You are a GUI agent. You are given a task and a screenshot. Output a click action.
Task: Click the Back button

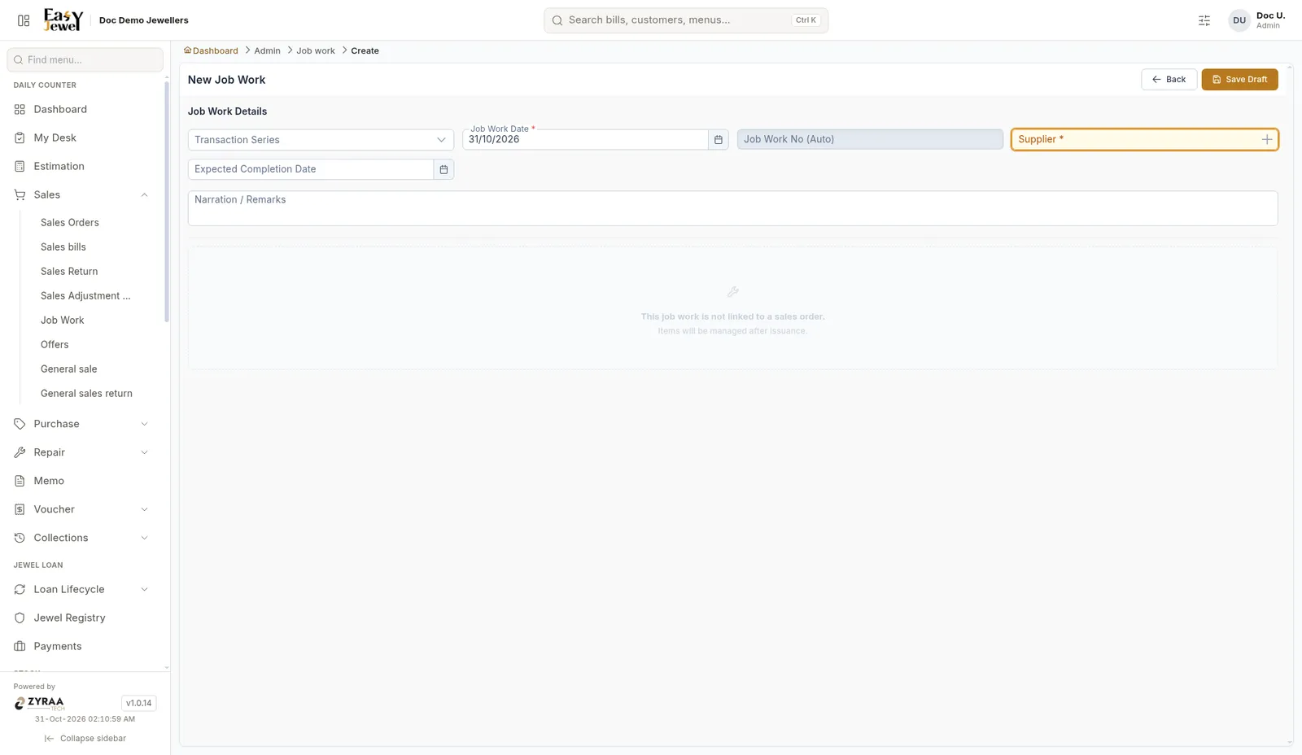click(1169, 80)
